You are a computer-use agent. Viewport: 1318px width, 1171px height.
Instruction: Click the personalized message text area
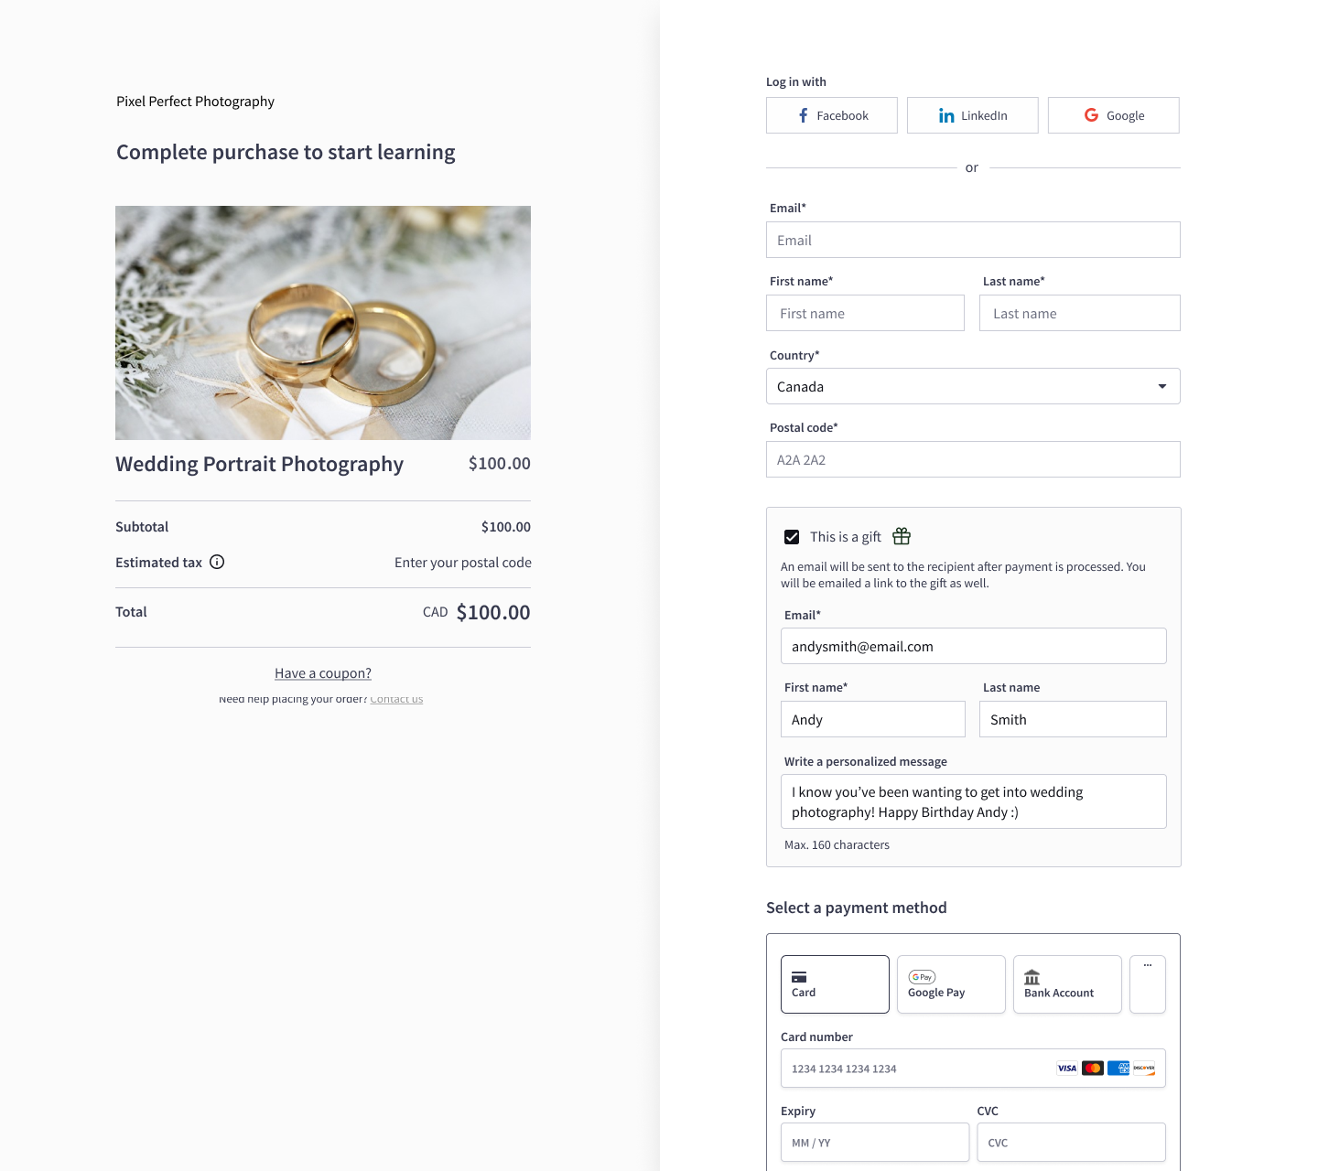click(974, 801)
